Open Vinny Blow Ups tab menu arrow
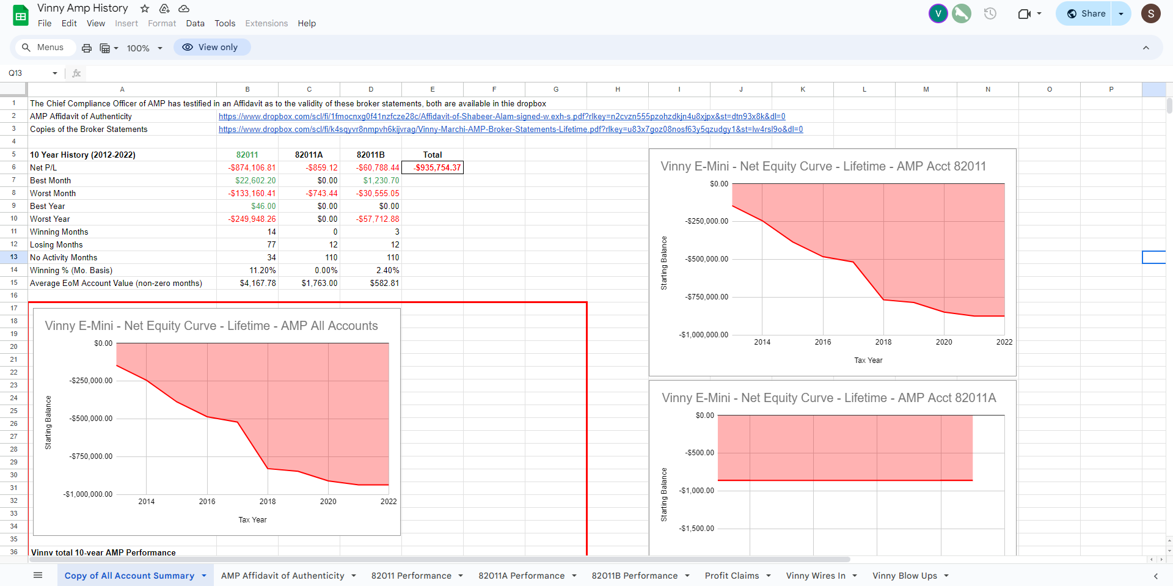Image resolution: width=1173 pixels, height=586 pixels. coord(946,576)
